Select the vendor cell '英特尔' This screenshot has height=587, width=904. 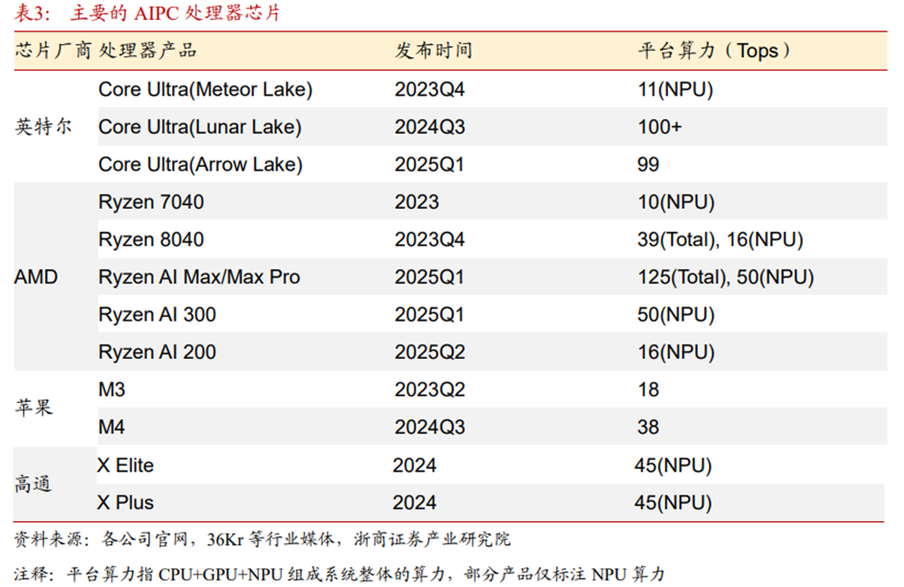coord(43,126)
